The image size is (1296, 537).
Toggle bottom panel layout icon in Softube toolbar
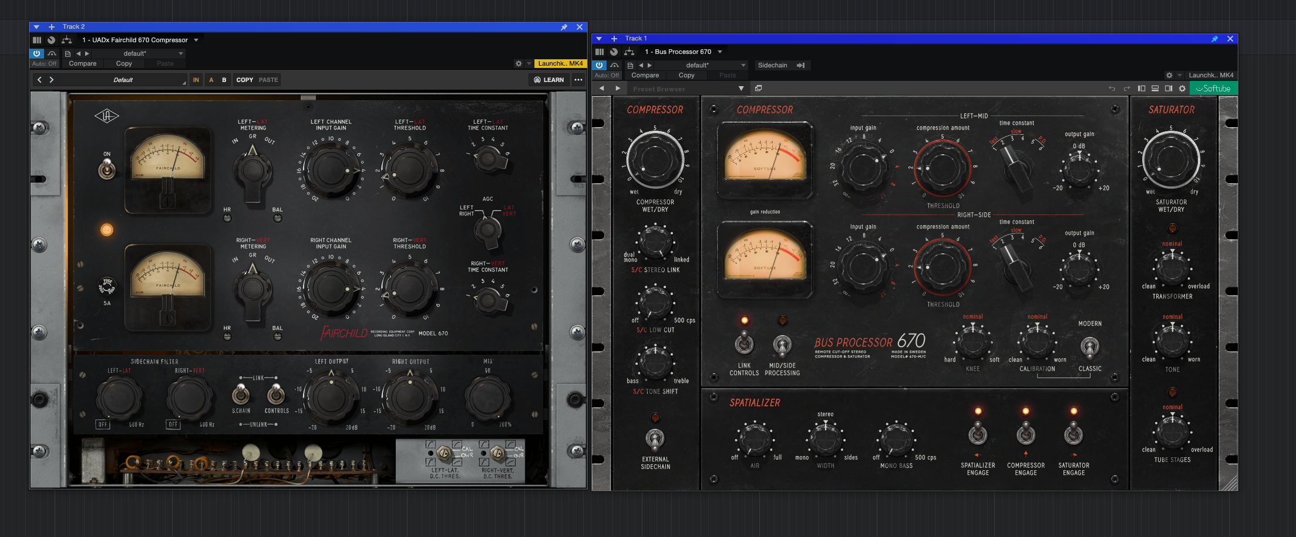pyautogui.click(x=1155, y=89)
